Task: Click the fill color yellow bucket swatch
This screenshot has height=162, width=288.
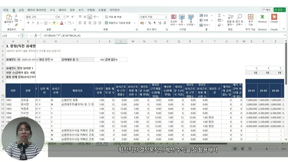Action: coord(54,23)
